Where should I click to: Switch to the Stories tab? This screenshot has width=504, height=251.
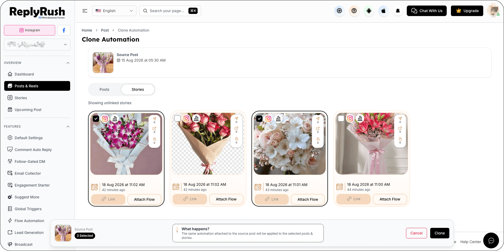click(138, 89)
